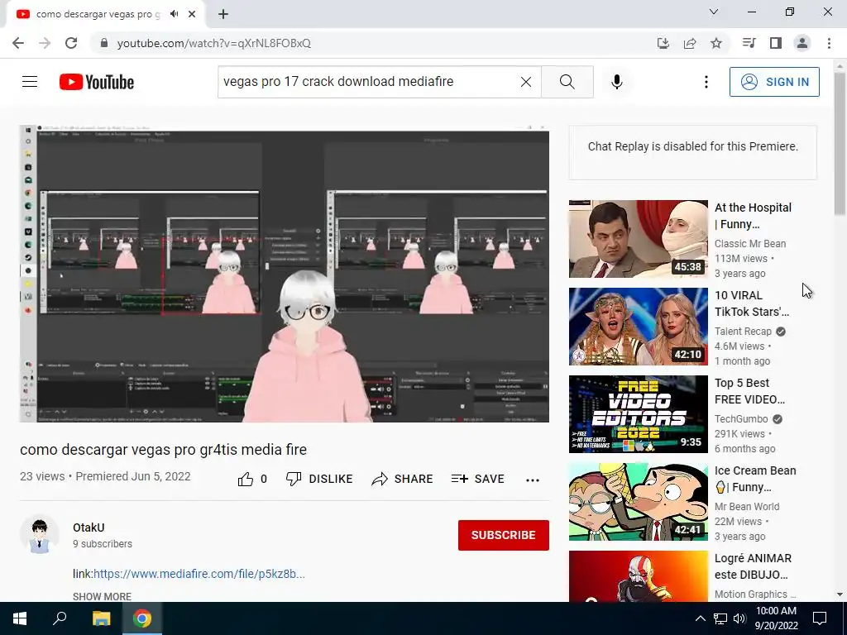Viewport: 847px width, 635px height.
Task: Click 'Chat Replay is disabled' message
Action: point(692,146)
